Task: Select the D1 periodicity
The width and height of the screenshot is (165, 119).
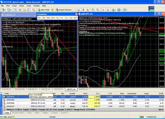Action: click(x=67, y=18)
